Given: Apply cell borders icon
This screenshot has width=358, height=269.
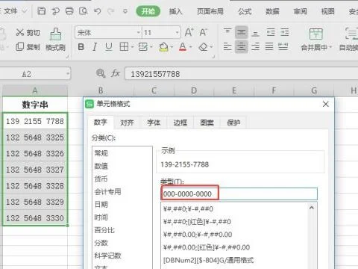Looking at the screenshot, I should click(x=124, y=46).
